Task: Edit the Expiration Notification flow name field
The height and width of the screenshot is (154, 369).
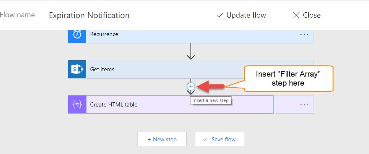Action: point(89,15)
